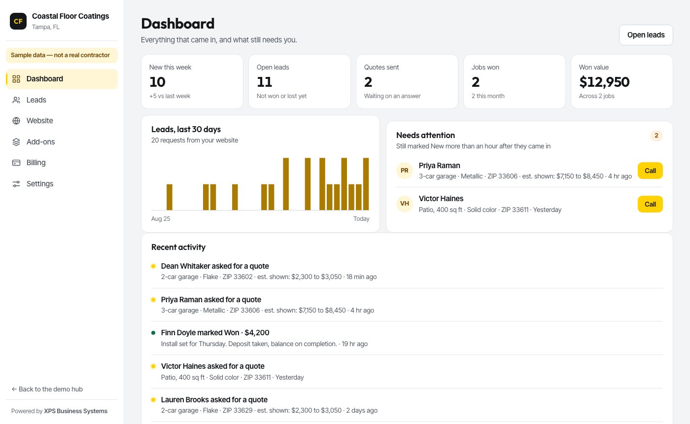The width and height of the screenshot is (690, 424).
Task: Call Priya Raman
Action: click(x=650, y=171)
